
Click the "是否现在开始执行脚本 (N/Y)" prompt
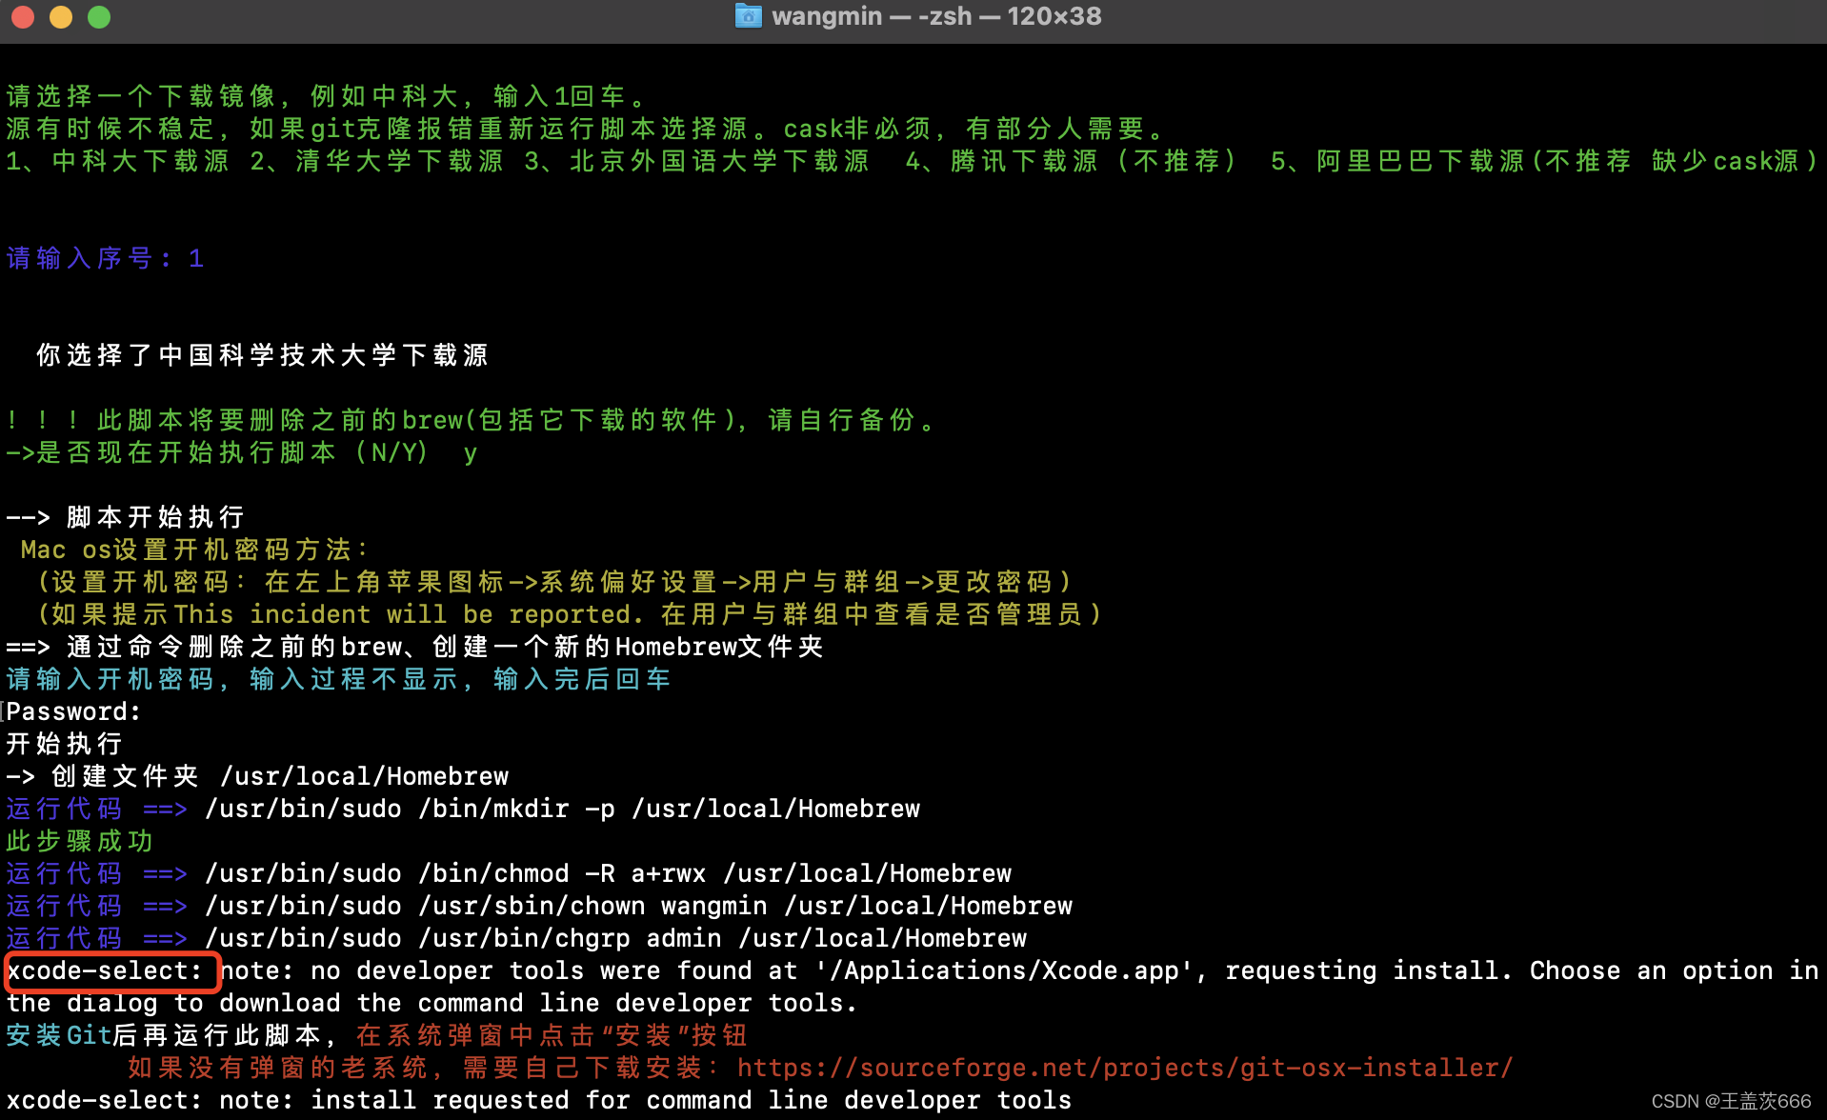point(241,452)
